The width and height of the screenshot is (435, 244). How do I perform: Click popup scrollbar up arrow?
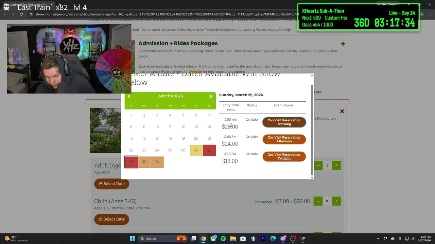312,76
